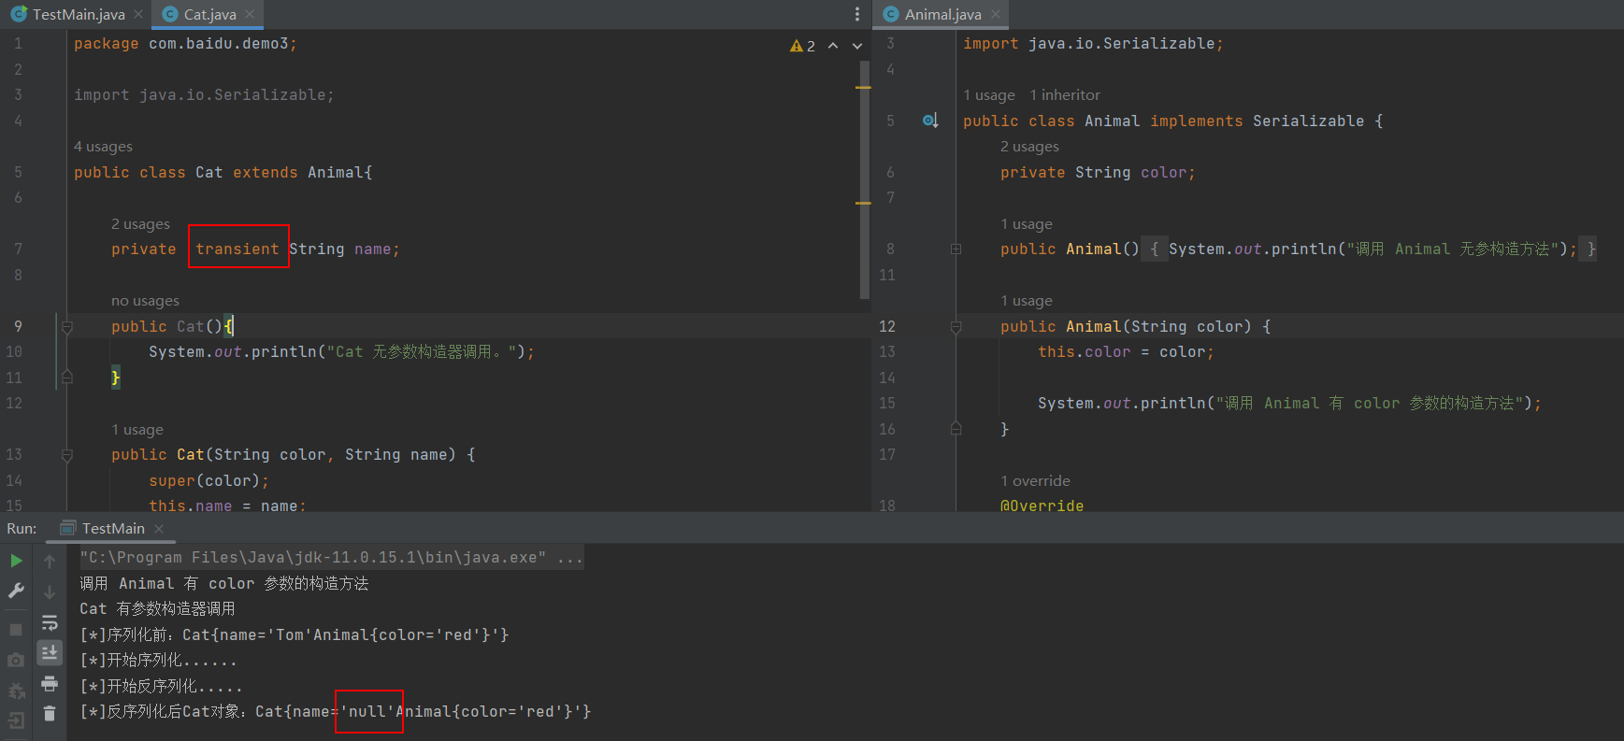The image size is (1624, 741).
Task: Print the console output
Action: [50, 683]
